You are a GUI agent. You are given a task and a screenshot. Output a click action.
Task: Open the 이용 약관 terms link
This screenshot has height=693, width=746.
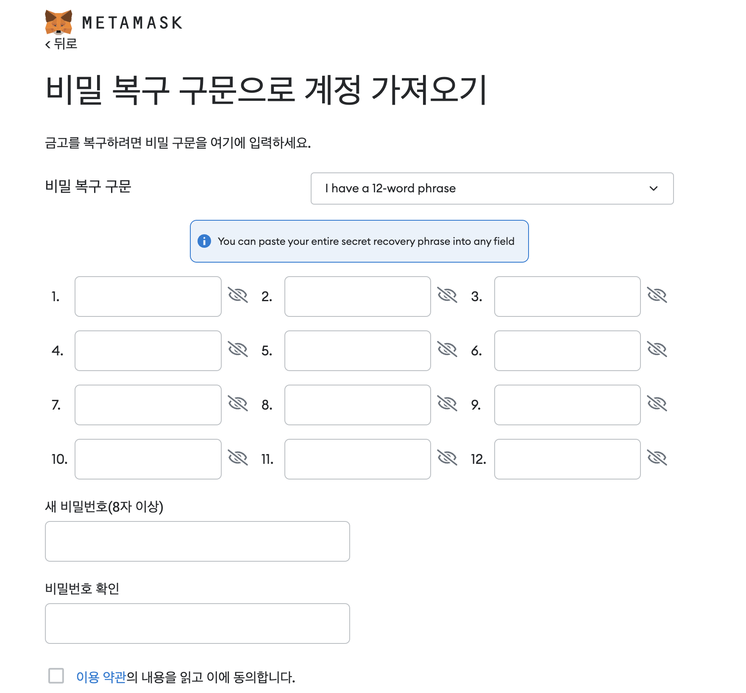(x=101, y=677)
